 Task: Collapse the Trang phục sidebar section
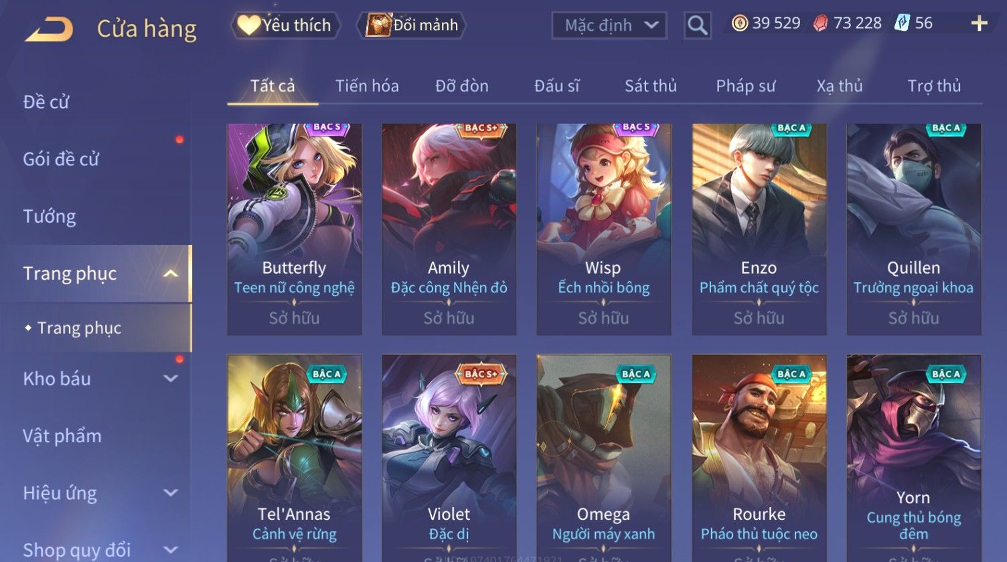click(171, 274)
